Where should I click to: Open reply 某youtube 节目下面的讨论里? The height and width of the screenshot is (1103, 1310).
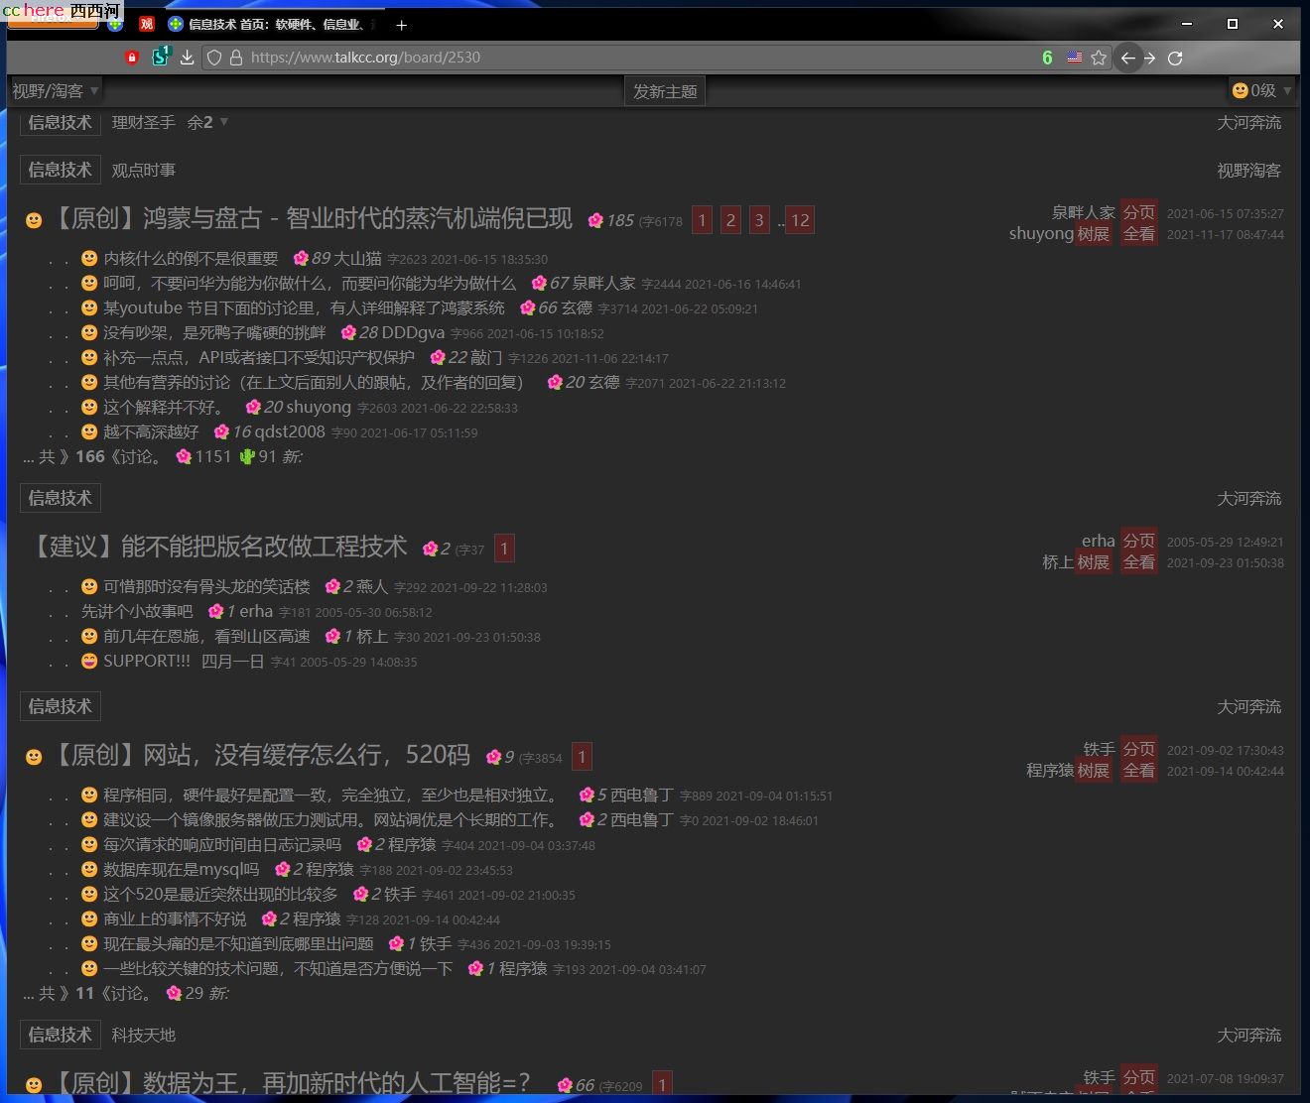(304, 307)
